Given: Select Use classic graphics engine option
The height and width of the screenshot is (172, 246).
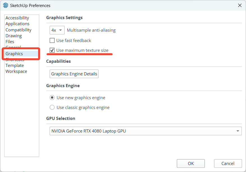Looking at the screenshot, I should click(x=52, y=107).
